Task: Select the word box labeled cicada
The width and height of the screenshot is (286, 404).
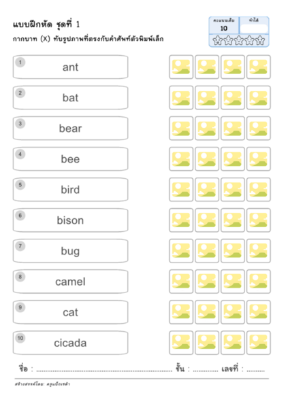Action: click(70, 343)
